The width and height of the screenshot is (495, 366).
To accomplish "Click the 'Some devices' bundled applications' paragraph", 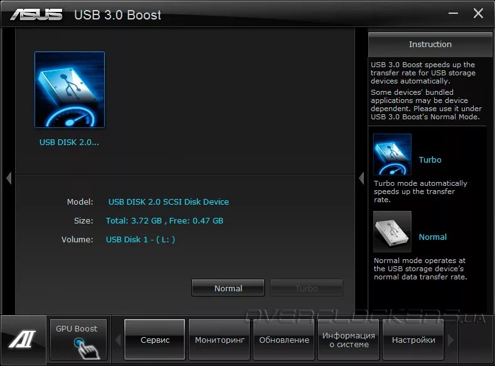I will click(426, 104).
